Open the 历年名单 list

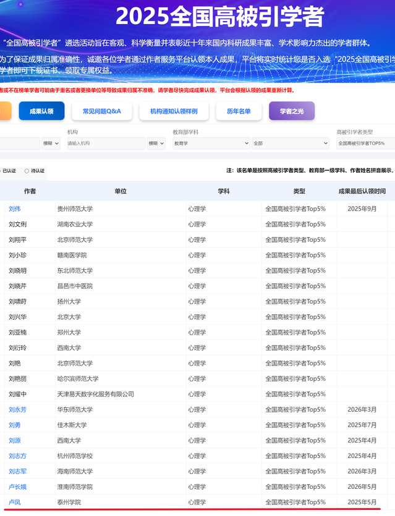pyautogui.click(x=239, y=111)
